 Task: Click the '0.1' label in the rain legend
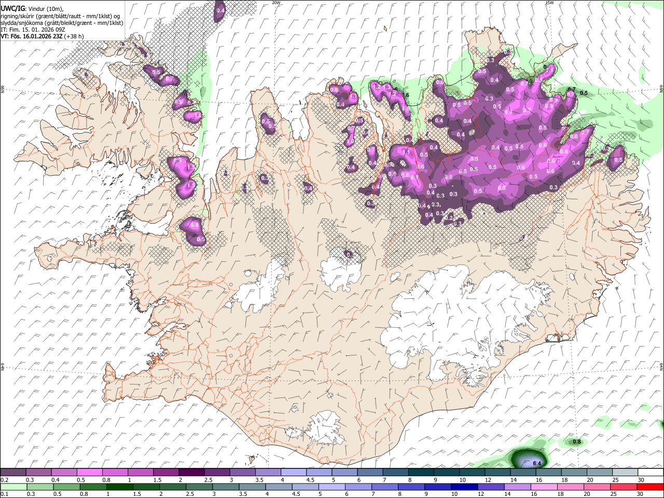4,494
